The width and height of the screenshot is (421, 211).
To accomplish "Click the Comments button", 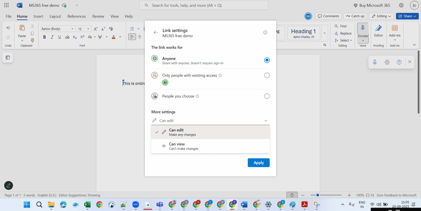I will point(328,16).
